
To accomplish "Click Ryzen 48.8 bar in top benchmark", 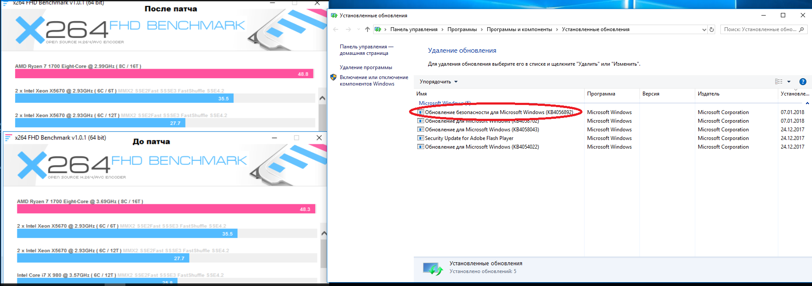I will (x=164, y=74).
